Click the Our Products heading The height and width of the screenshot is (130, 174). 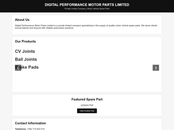point(25,41)
